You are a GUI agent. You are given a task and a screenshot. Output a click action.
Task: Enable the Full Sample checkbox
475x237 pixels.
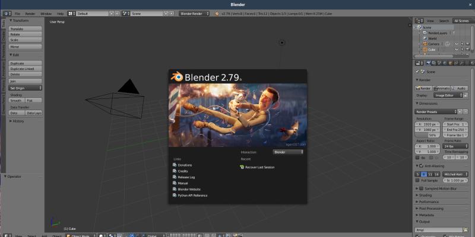tap(417, 180)
